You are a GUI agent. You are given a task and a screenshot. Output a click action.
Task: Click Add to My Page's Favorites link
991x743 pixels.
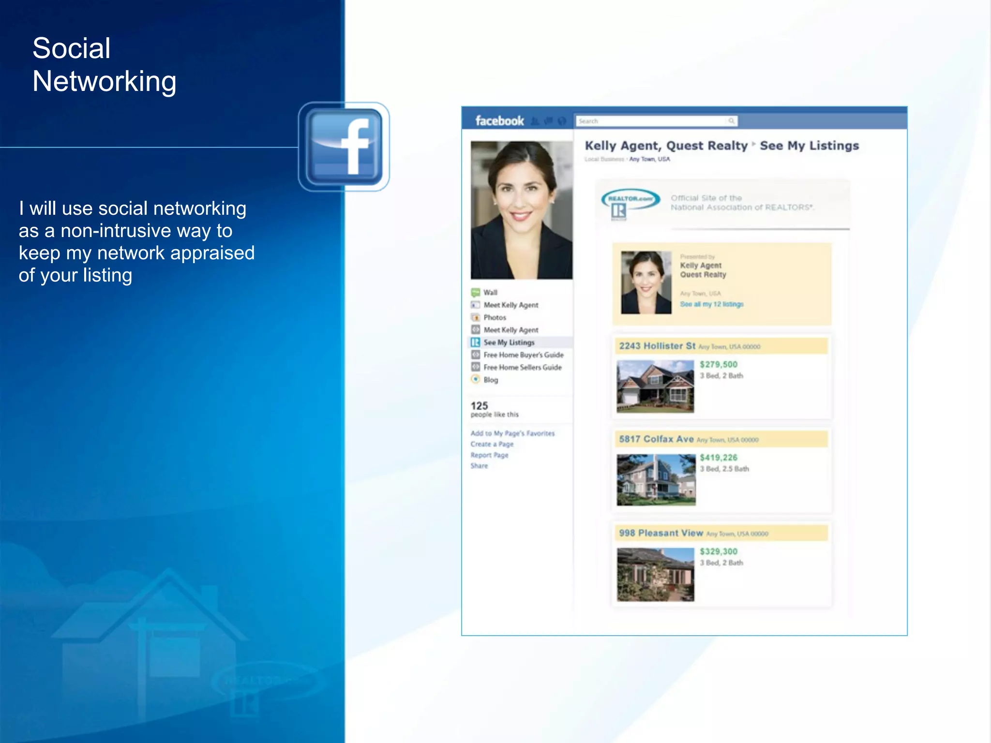pyautogui.click(x=512, y=433)
